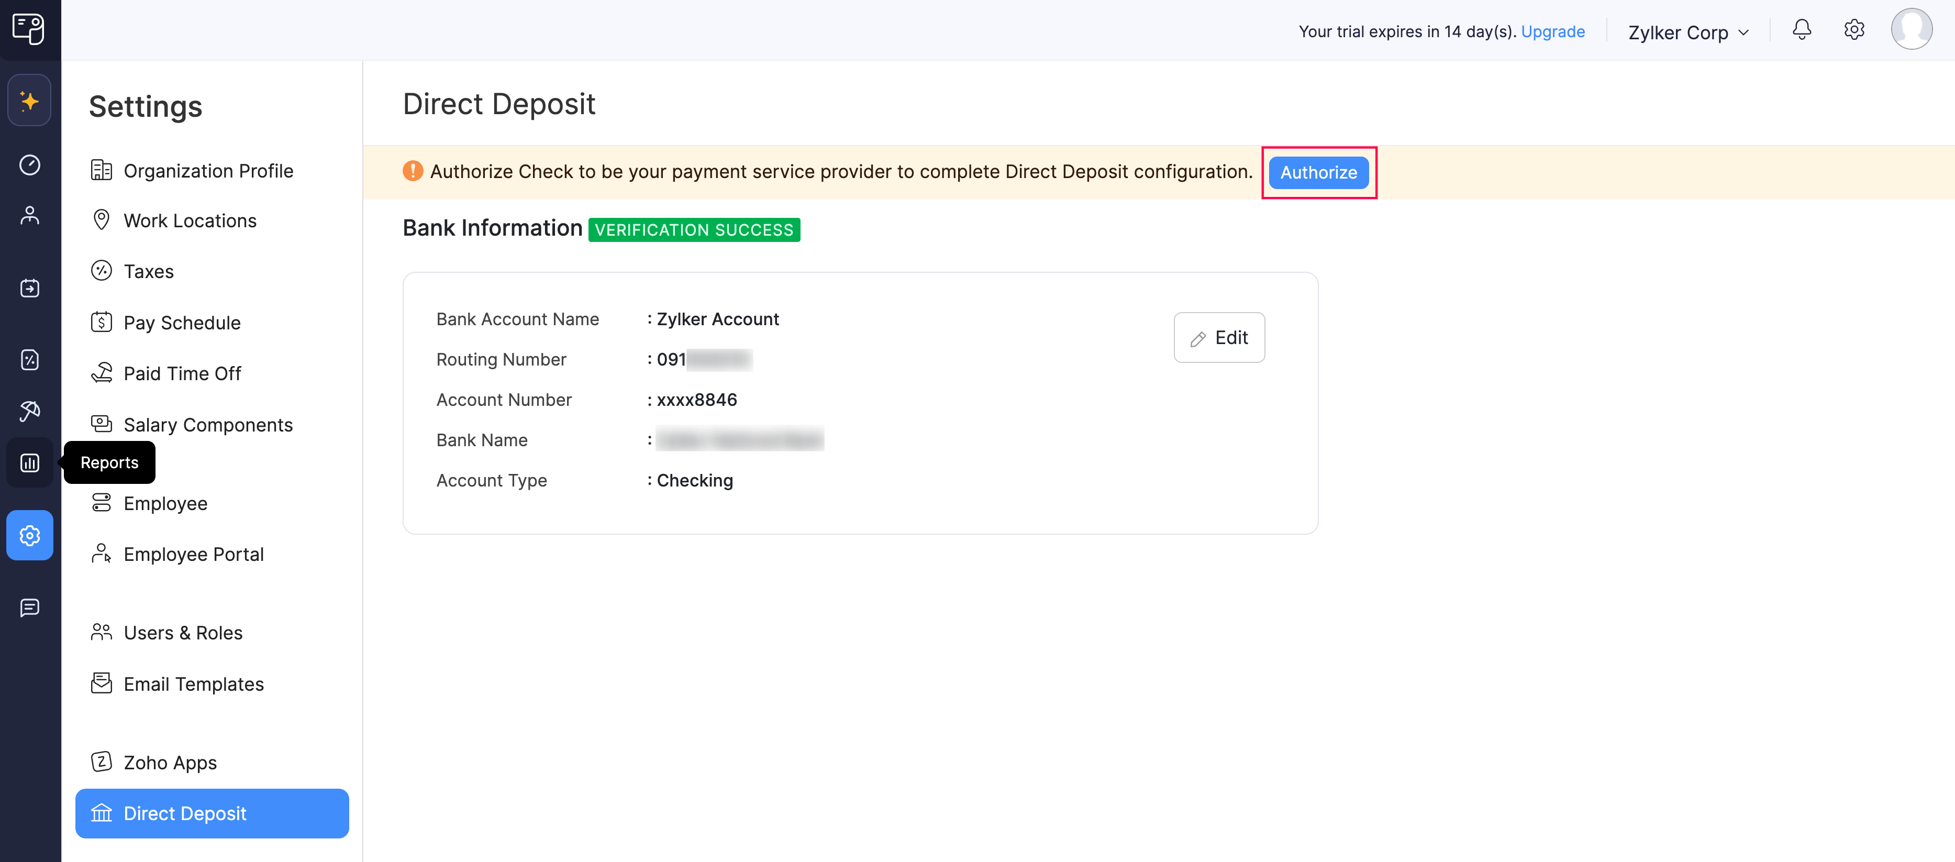Edit the bank information
This screenshot has height=862, width=1955.
click(1219, 337)
